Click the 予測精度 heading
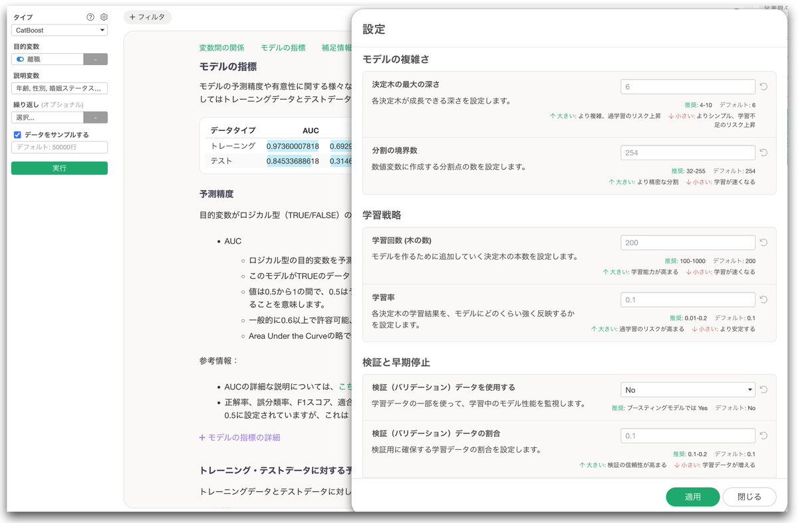Screen dimensions: 798x523 216,194
